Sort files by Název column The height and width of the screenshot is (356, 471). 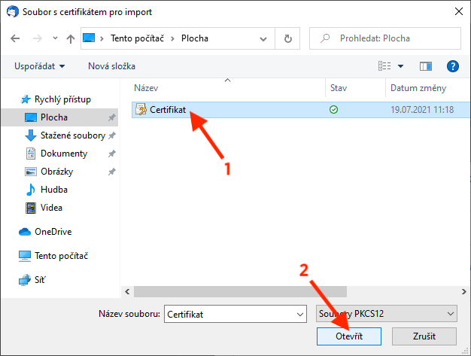(x=147, y=89)
